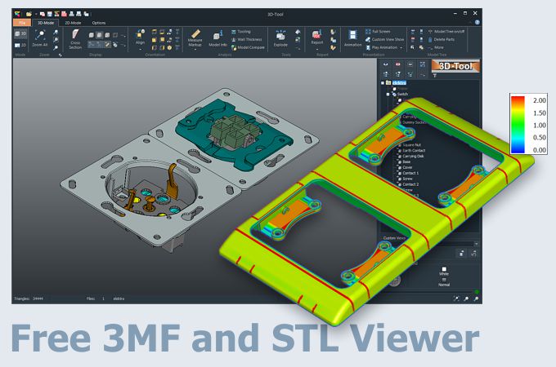556x367 pixels.
Task: Collapse the Switch tree node
Action: point(389,94)
